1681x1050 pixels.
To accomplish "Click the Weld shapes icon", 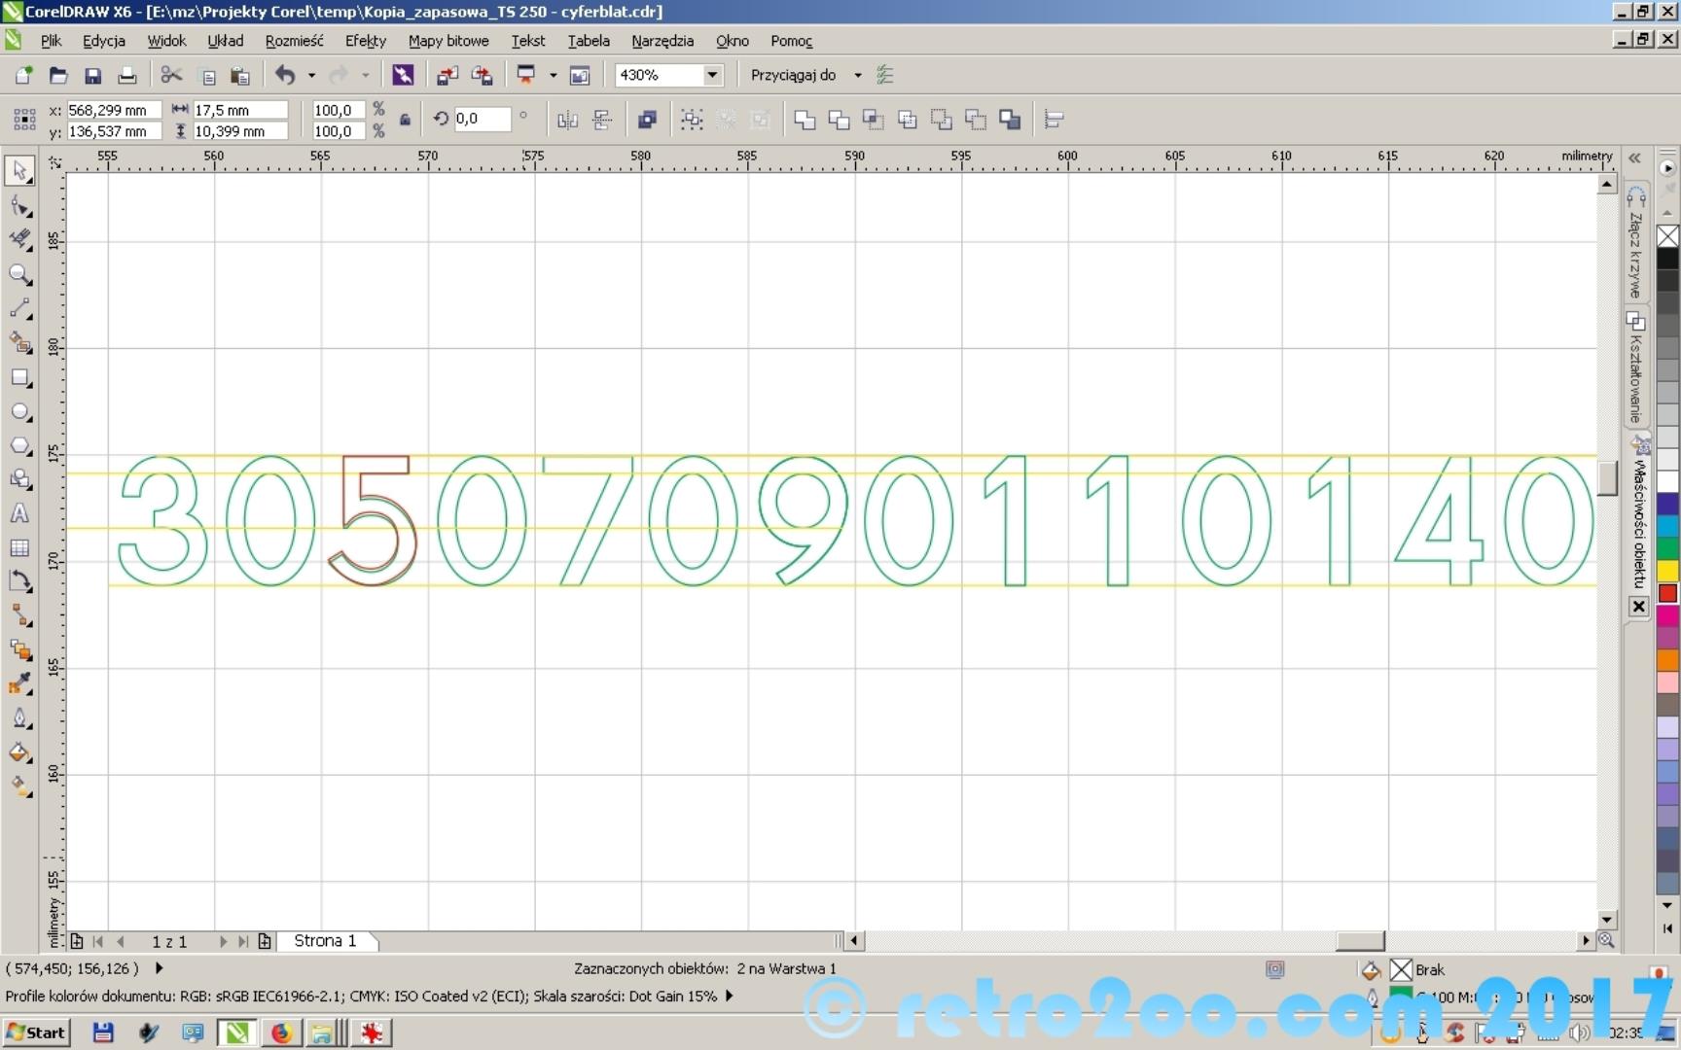I will coord(805,120).
